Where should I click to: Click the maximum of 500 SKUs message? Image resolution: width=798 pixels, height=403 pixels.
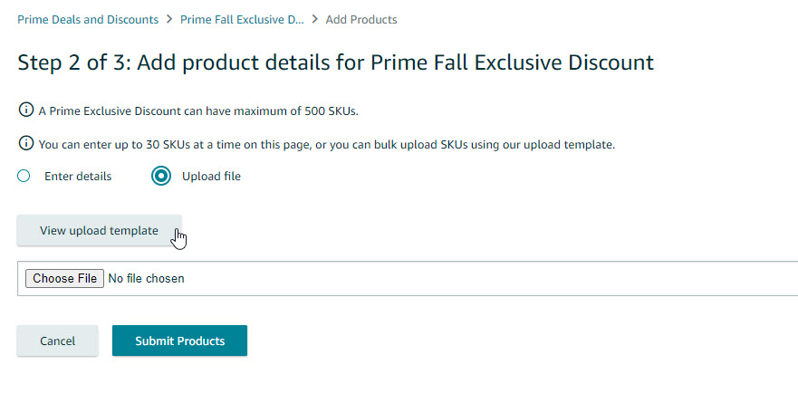pos(198,110)
